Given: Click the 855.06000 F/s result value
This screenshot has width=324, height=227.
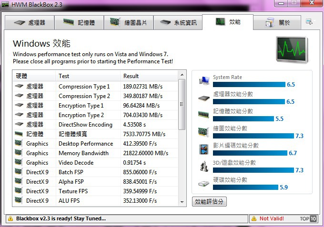Looking at the screenshot, I should click(140, 172).
